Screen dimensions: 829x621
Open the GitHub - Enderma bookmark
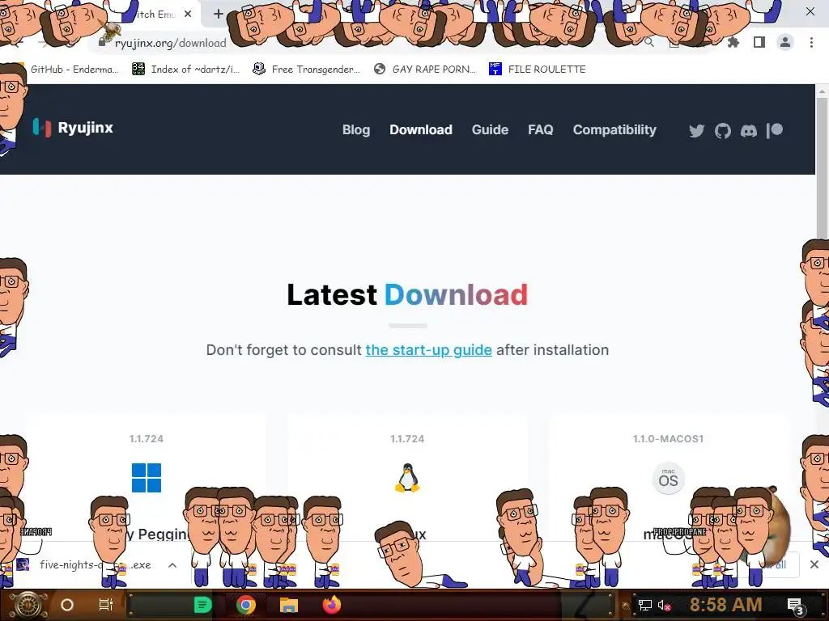(x=70, y=70)
